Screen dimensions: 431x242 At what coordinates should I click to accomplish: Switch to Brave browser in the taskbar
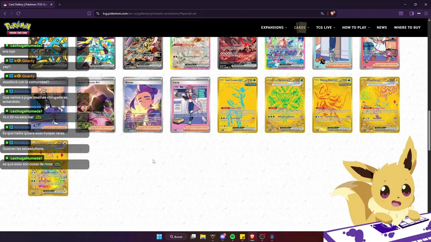point(252,237)
